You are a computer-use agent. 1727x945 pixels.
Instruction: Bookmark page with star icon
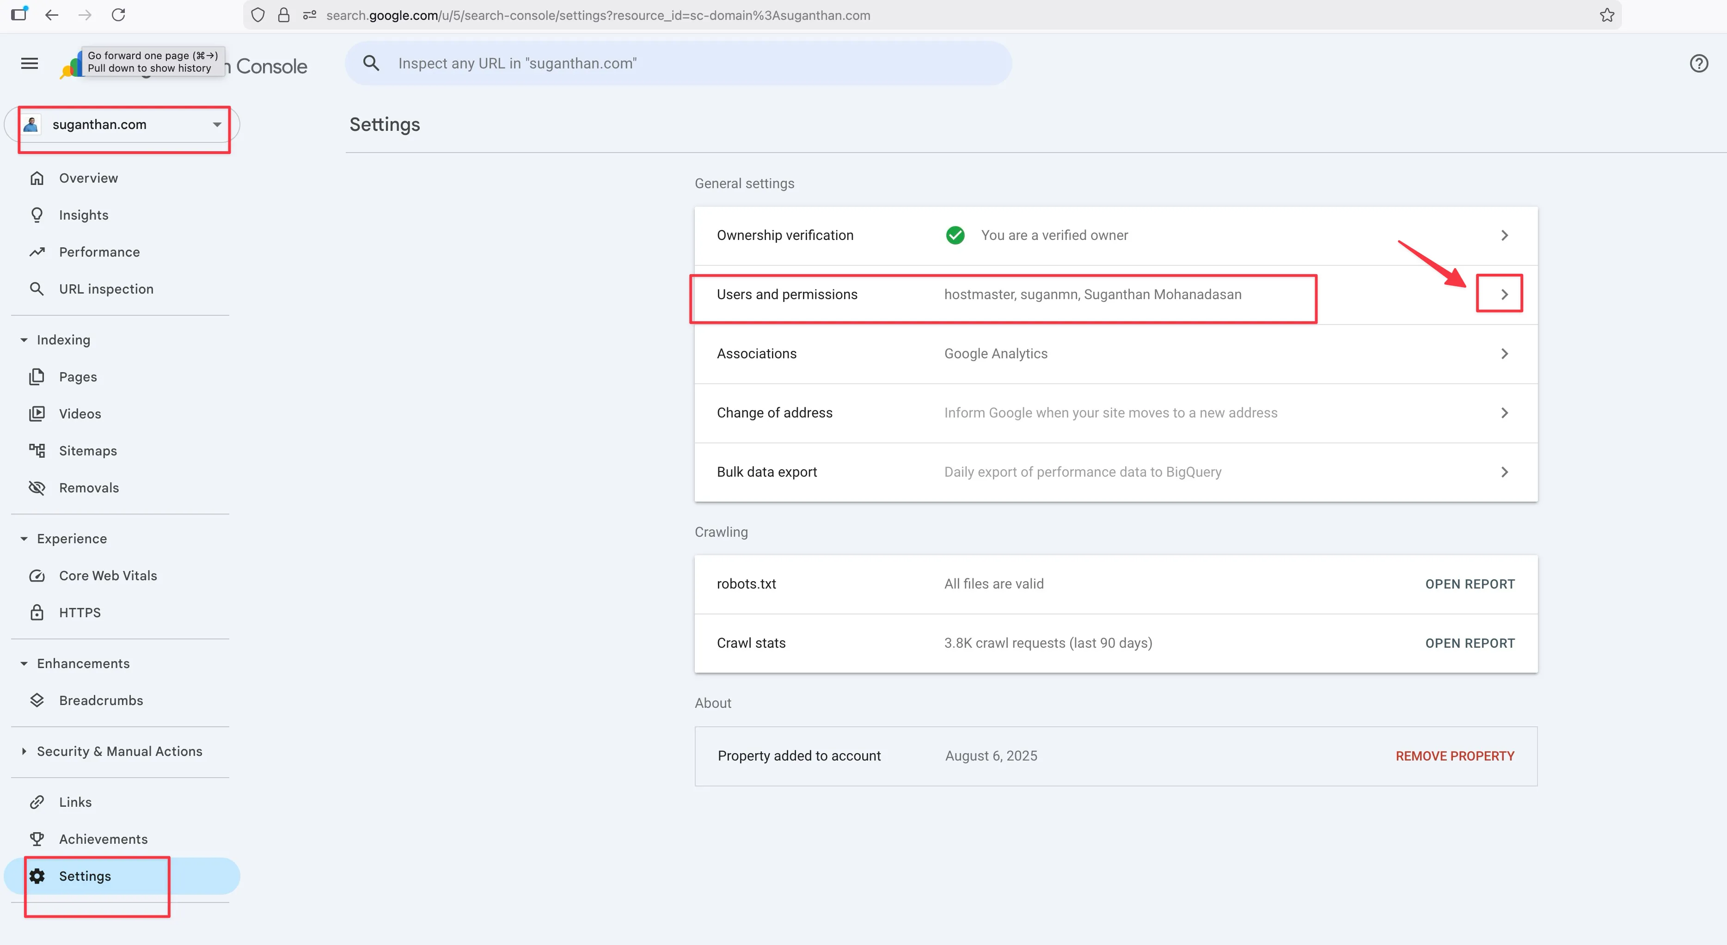(x=1606, y=15)
